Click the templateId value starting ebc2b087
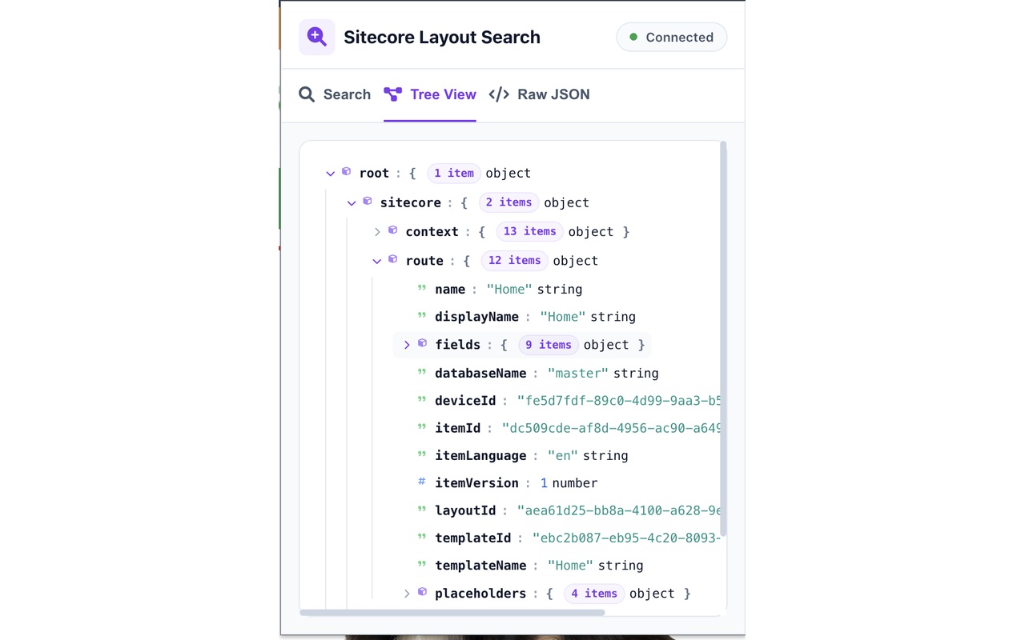This screenshot has height=640, width=1025. pyautogui.click(x=626, y=538)
